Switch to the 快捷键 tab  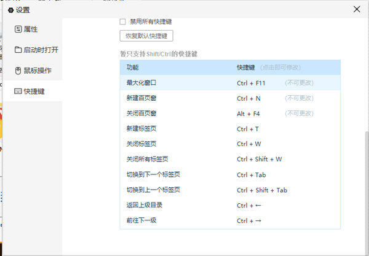click(34, 91)
